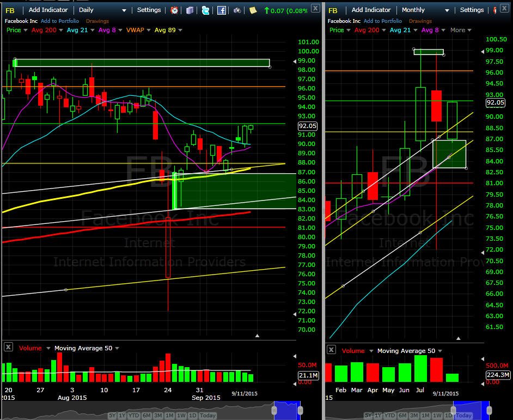Open Drawings in the daily chart
The height and width of the screenshot is (420, 513).
[97, 21]
